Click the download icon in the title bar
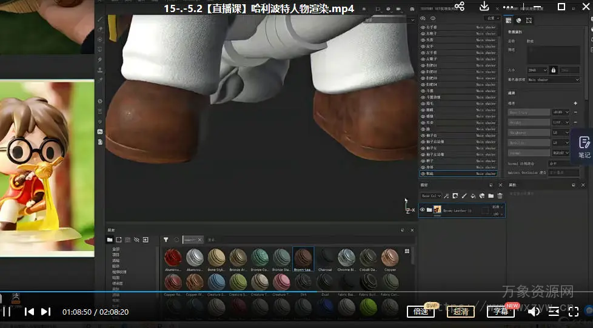 click(484, 7)
